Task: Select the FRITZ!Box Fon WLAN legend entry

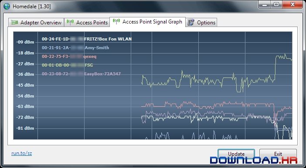Action: click(87, 39)
